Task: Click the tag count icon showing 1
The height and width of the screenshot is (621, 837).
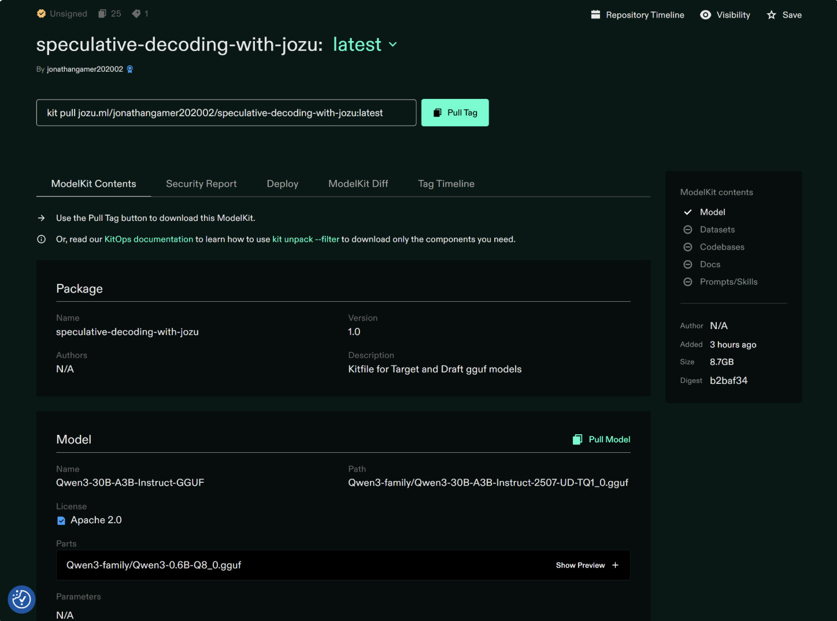Action: click(136, 14)
